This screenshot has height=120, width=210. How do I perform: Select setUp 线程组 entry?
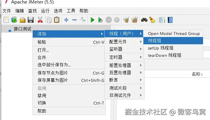coord(173,48)
